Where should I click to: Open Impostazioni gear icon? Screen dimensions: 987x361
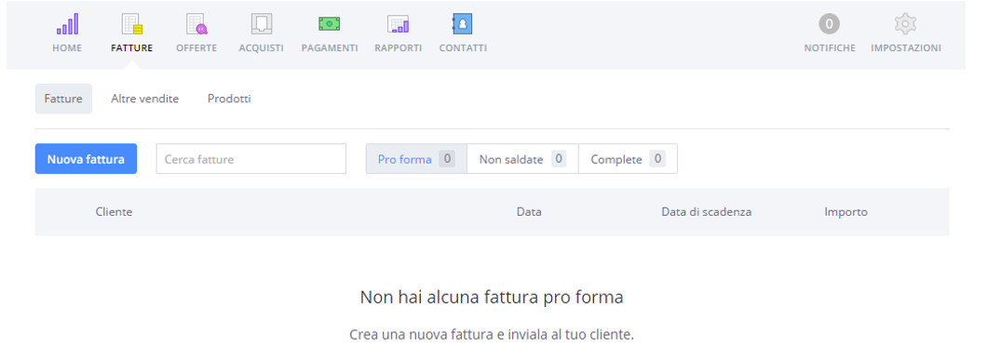(905, 24)
